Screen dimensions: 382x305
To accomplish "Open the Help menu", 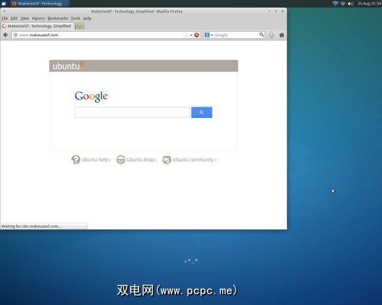I will coord(87,18).
